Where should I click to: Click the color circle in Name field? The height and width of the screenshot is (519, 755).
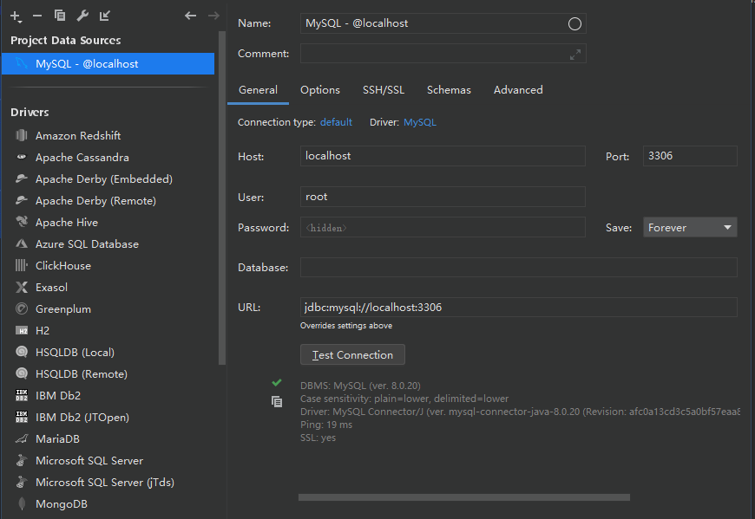click(574, 23)
